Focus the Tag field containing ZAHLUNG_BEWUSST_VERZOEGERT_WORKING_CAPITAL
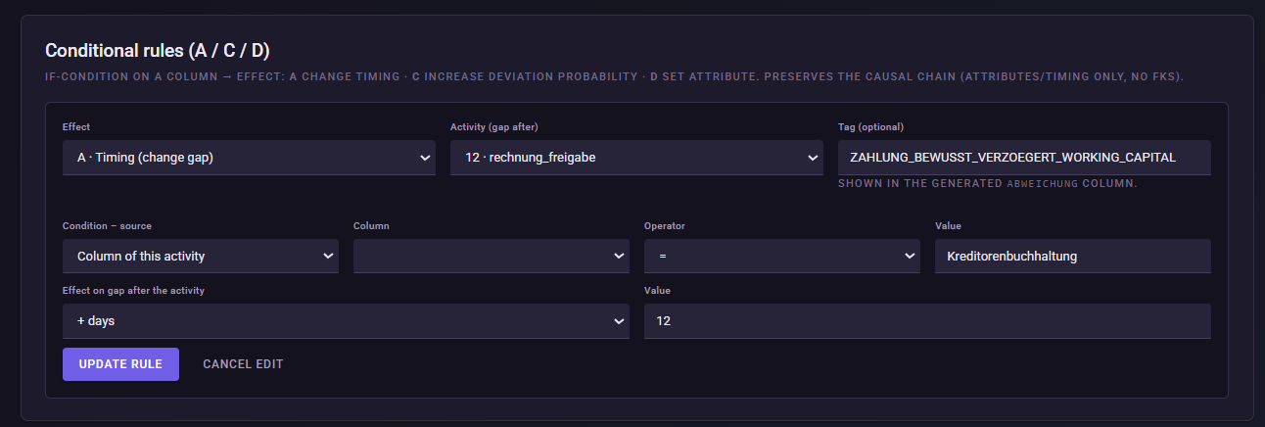 [x=1024, y=158]
